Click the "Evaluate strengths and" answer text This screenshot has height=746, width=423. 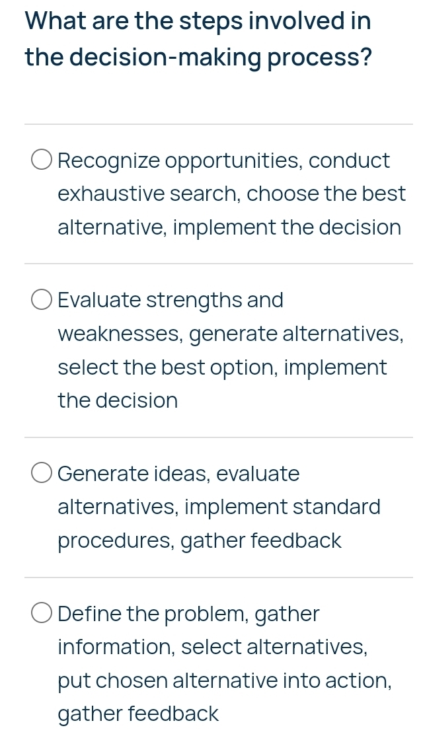171,300
